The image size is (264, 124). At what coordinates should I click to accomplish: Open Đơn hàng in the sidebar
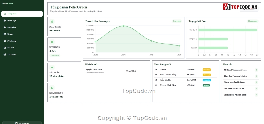(x=22, y=41)
